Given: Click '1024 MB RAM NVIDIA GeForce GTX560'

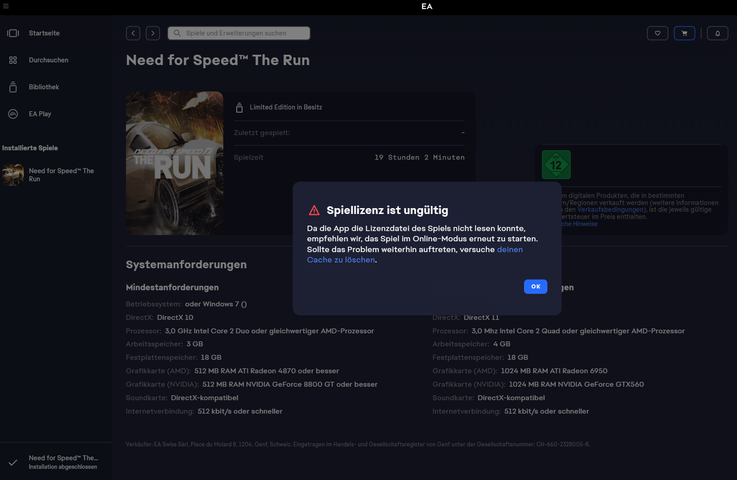Looking at the screenshot, I should point(577,384).
